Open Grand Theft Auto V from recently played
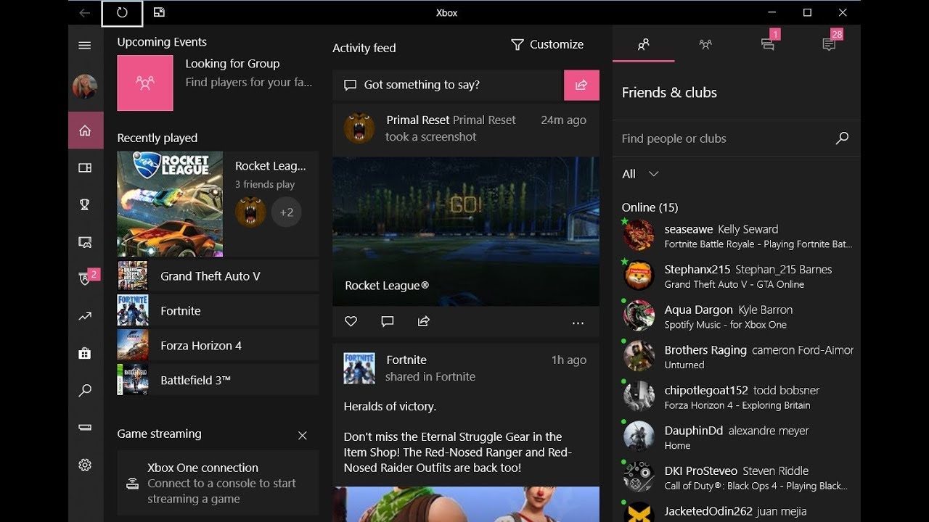Screen dimensions: 929x522 [218, 276]
